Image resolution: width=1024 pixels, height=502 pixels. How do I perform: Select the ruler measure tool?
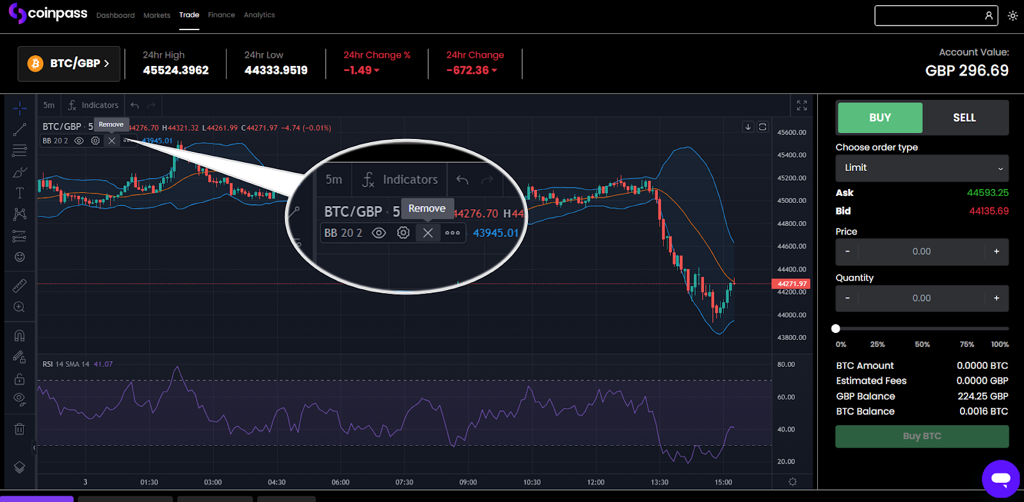pyautogui.click(x=20, y=286)
